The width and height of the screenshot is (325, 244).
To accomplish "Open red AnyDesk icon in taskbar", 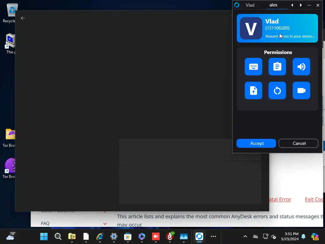I will (156, 236).
